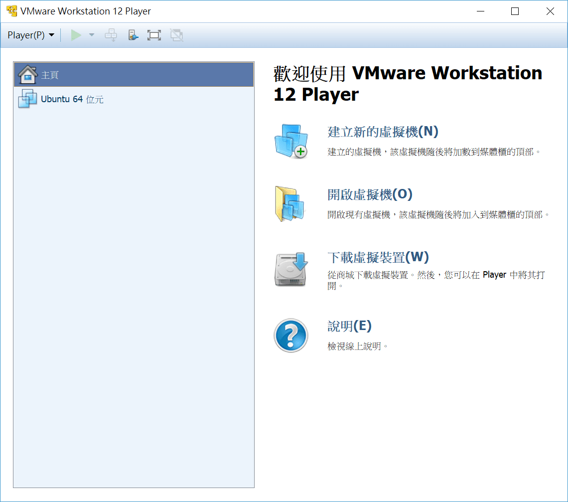Click the download virtual appliance disk icon
This screenshot has height=502, width=568.
pyautogui.click(x=291, y=269)
